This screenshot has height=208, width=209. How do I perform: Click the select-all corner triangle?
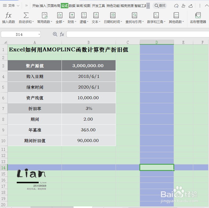(x=5, y=42)
